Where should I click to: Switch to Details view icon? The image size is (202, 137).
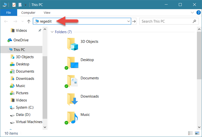[x=190, y=133]
